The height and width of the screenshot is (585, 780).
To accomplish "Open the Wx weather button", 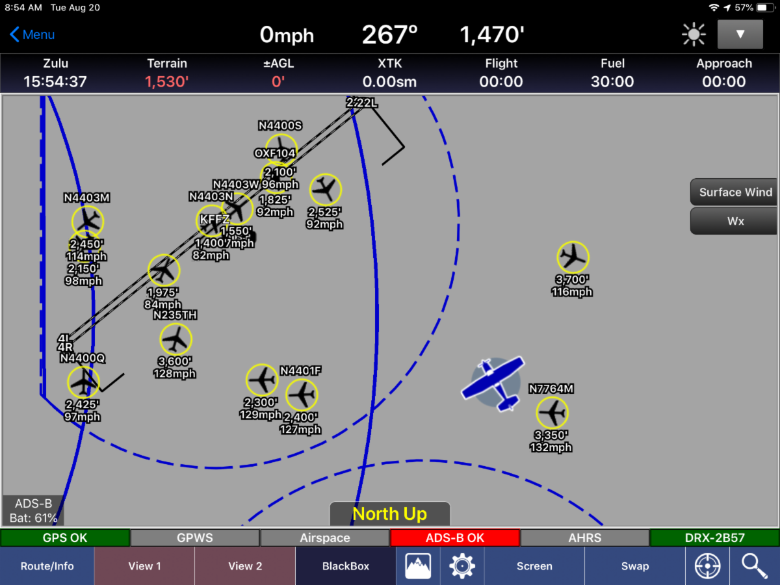I will pos(734,221).
